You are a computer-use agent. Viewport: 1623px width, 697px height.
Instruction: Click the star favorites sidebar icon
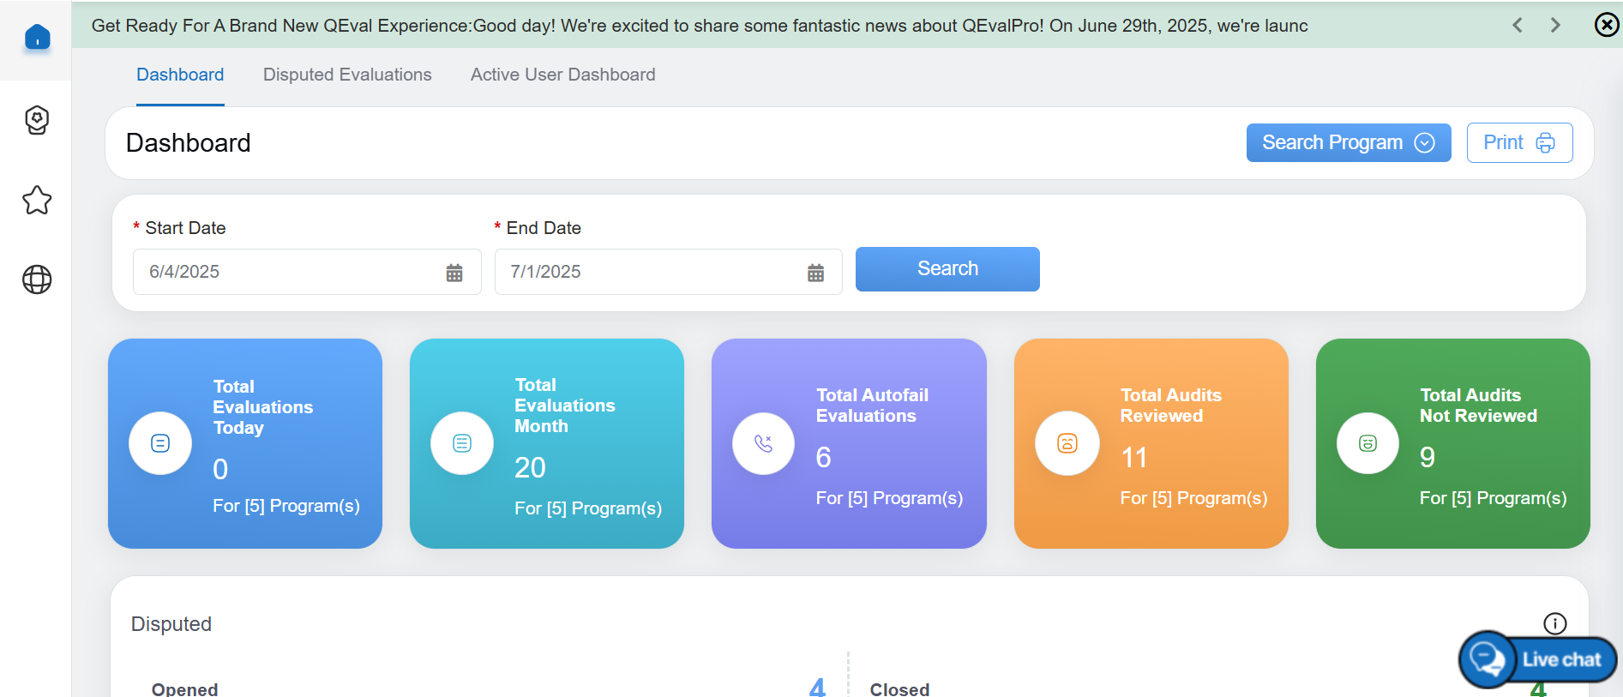37,201
